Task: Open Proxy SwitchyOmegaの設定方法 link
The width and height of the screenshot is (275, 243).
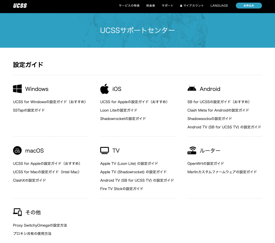Action: click(40, 225)
